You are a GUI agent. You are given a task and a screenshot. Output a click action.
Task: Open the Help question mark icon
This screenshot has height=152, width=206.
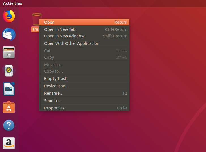[x=9, y=125]
